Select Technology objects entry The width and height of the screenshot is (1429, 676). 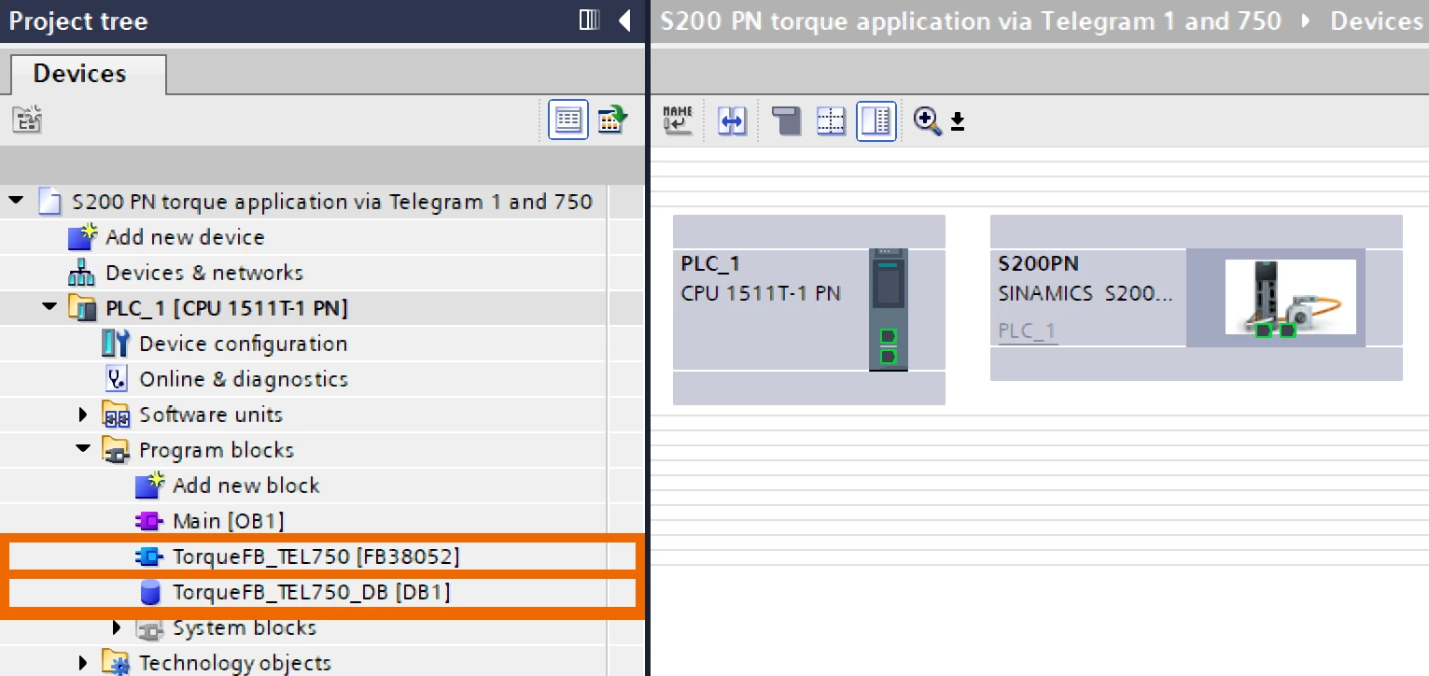point(235,663)
